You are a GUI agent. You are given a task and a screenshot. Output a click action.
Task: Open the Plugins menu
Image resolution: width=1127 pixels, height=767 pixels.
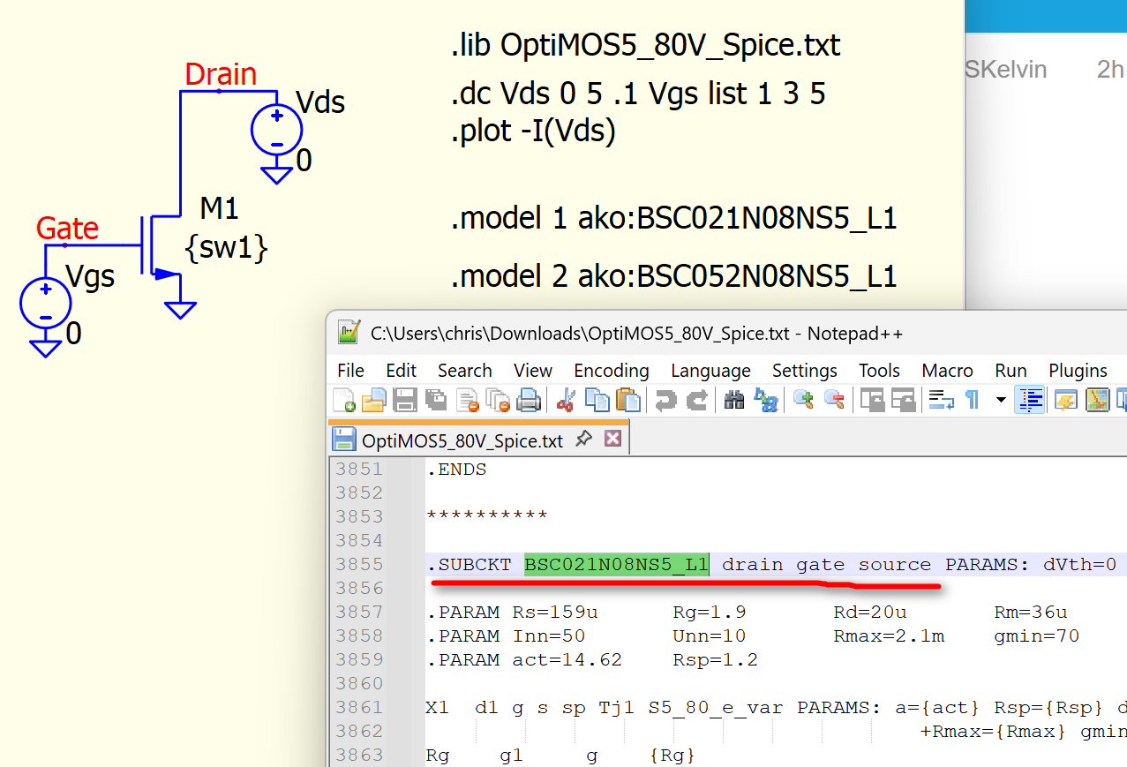click(1078, 371)
